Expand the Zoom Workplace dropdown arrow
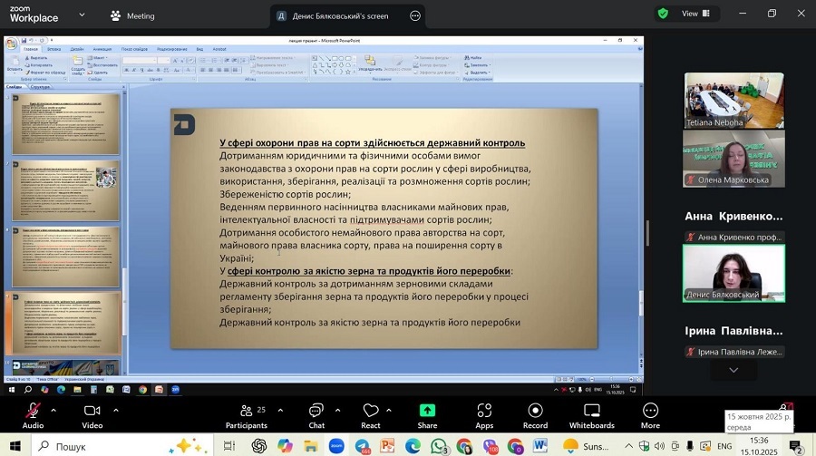Screen dimensions: 816x456 point(82,15)
